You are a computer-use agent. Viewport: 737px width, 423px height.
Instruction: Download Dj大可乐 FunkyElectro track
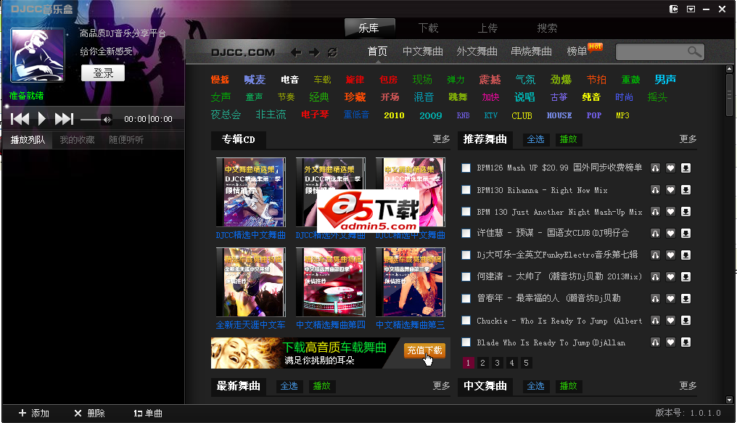coord(685,255)
